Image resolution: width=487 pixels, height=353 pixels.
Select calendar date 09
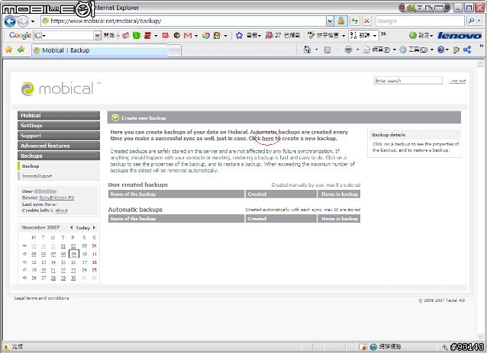[x=73, y=254]
